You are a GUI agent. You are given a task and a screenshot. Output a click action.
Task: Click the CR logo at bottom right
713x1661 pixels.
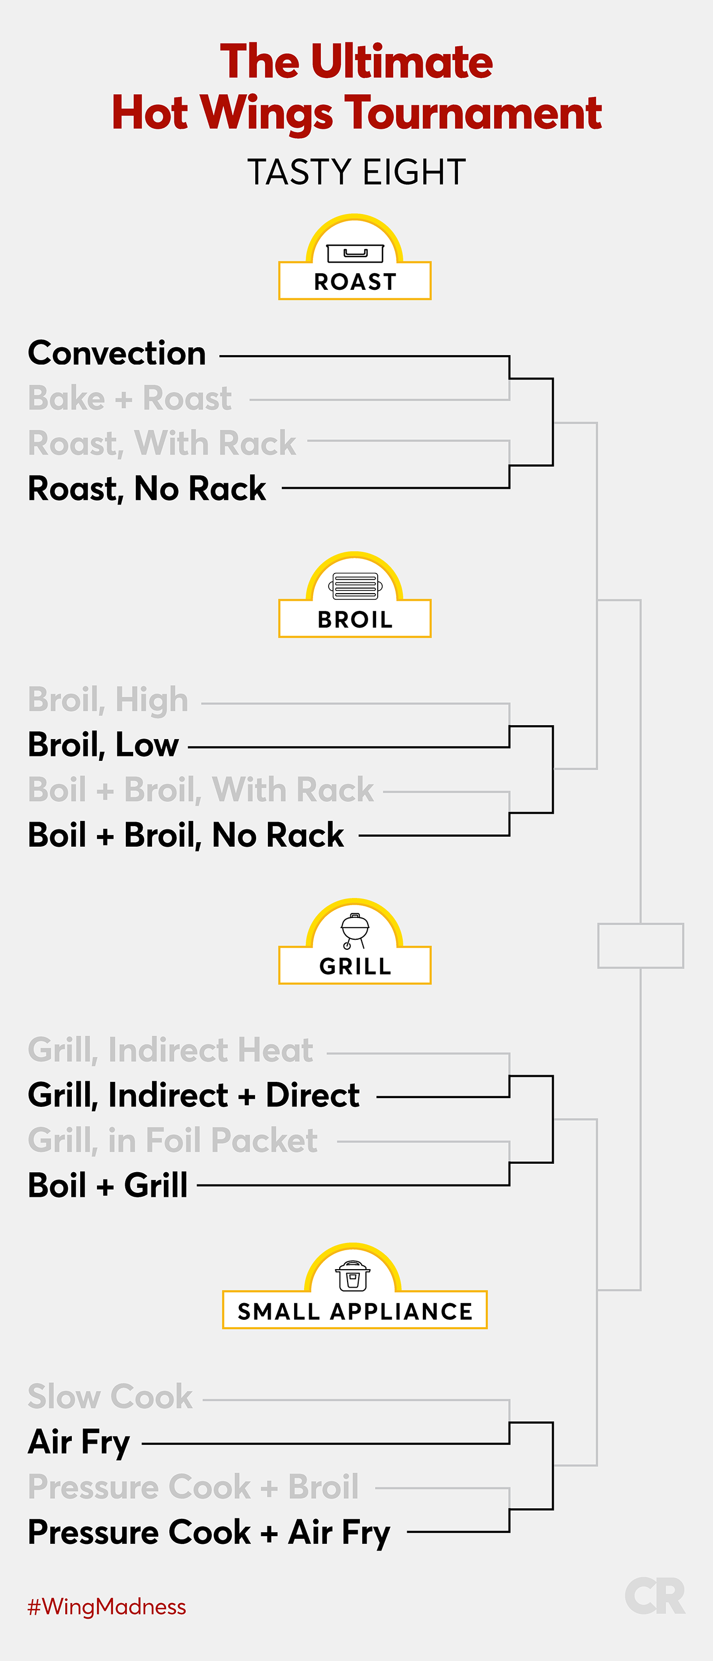pyautogui.click(x=655, y=1595)
